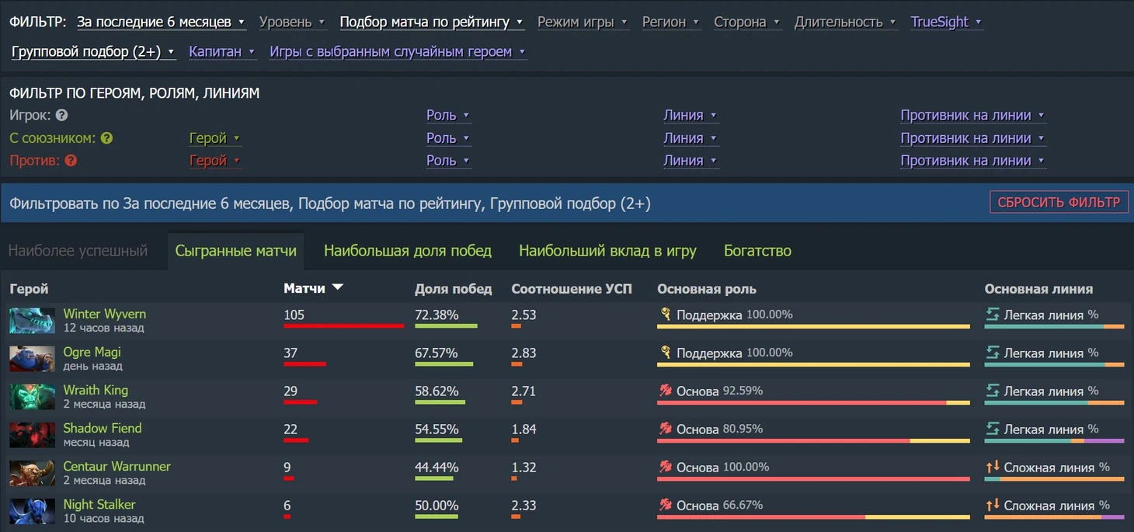Open Противник на линии dropdown in Игрок row

tap(972, 115)
